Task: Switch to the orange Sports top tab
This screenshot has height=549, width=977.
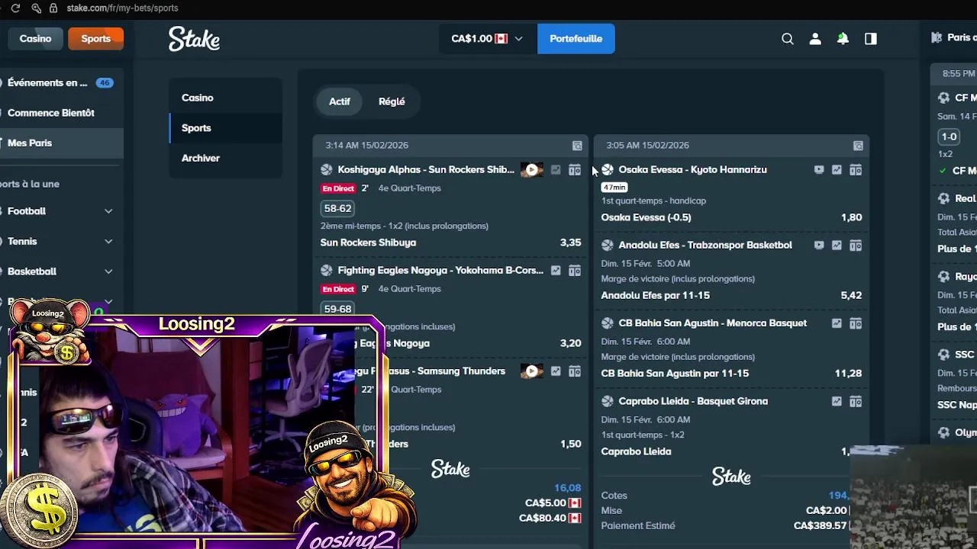Action: (x=96, y=39)
